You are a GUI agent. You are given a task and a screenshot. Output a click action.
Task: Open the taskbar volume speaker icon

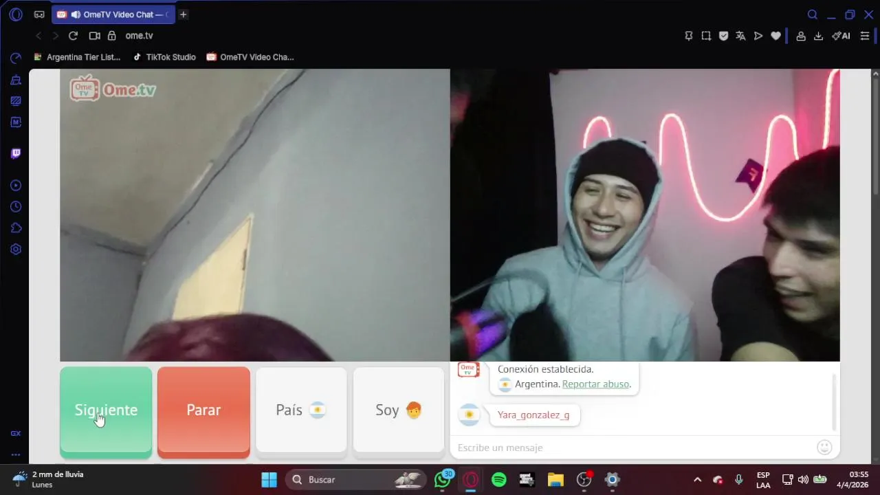803,480
